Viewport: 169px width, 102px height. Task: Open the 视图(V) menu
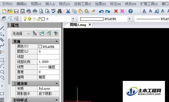coord(36,4)
